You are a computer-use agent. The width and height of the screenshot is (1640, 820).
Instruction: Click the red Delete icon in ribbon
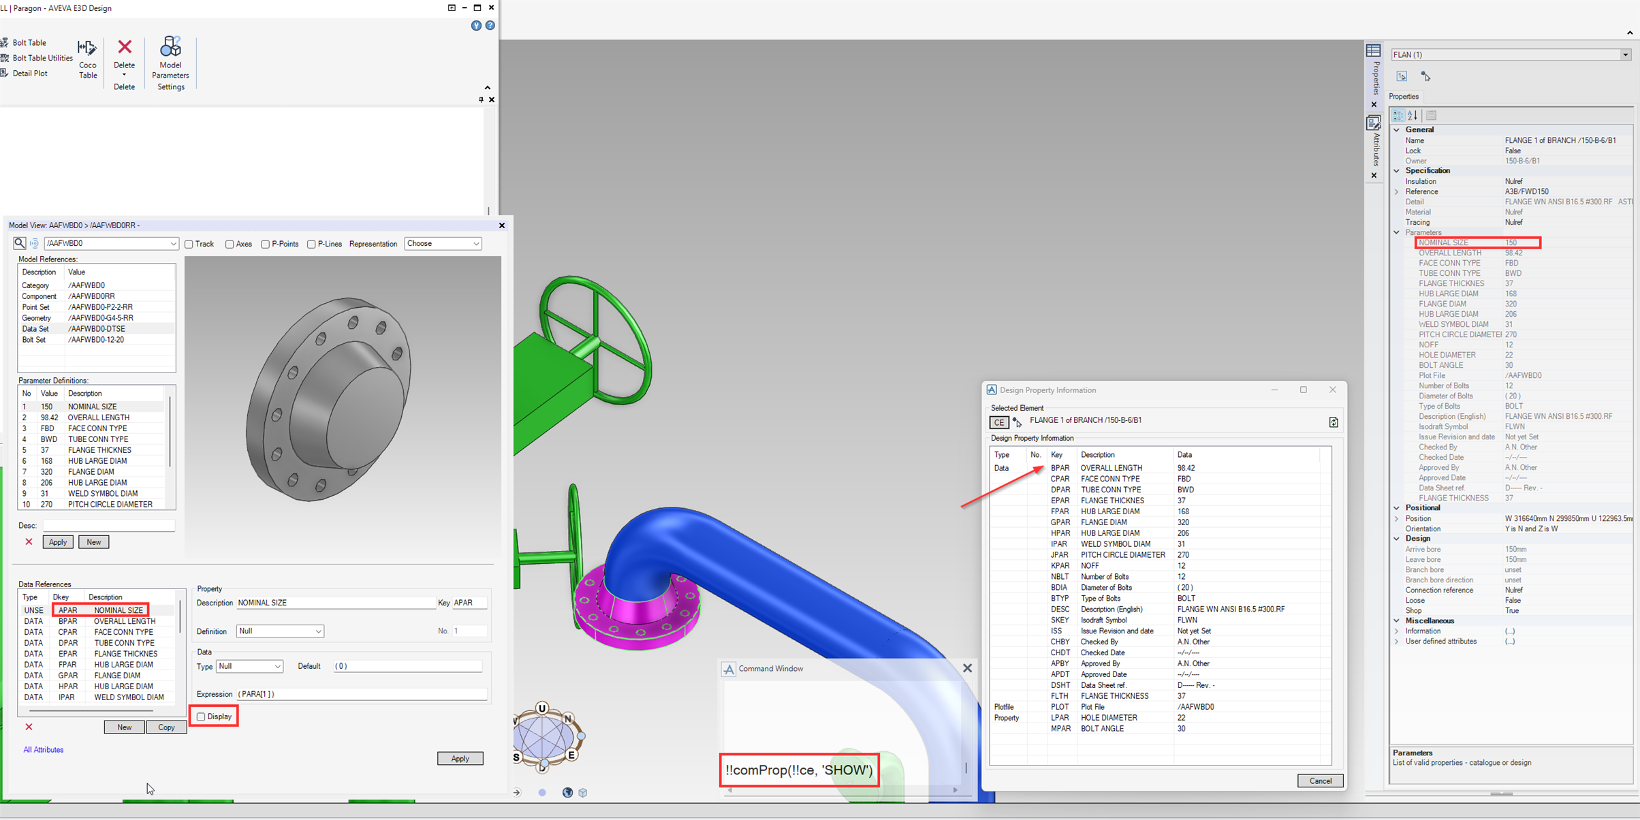point(125,47)
